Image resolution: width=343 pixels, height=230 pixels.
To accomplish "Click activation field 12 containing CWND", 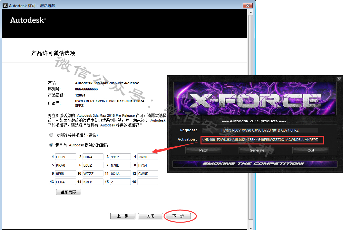I will (x=148, y=173).
